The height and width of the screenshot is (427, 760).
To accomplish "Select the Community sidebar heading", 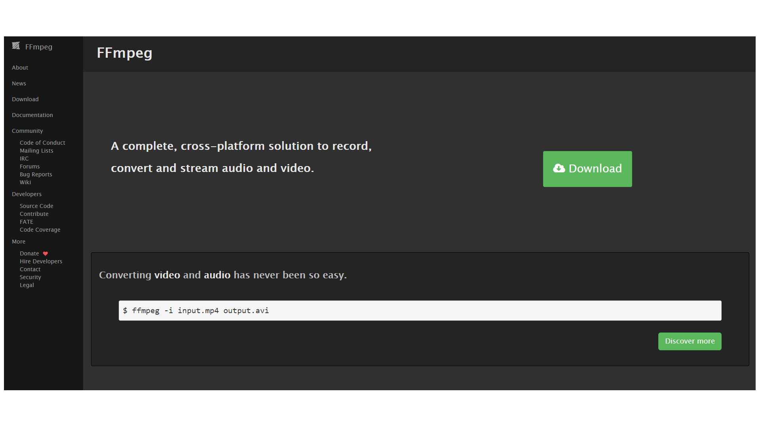I will click(27, 131).
